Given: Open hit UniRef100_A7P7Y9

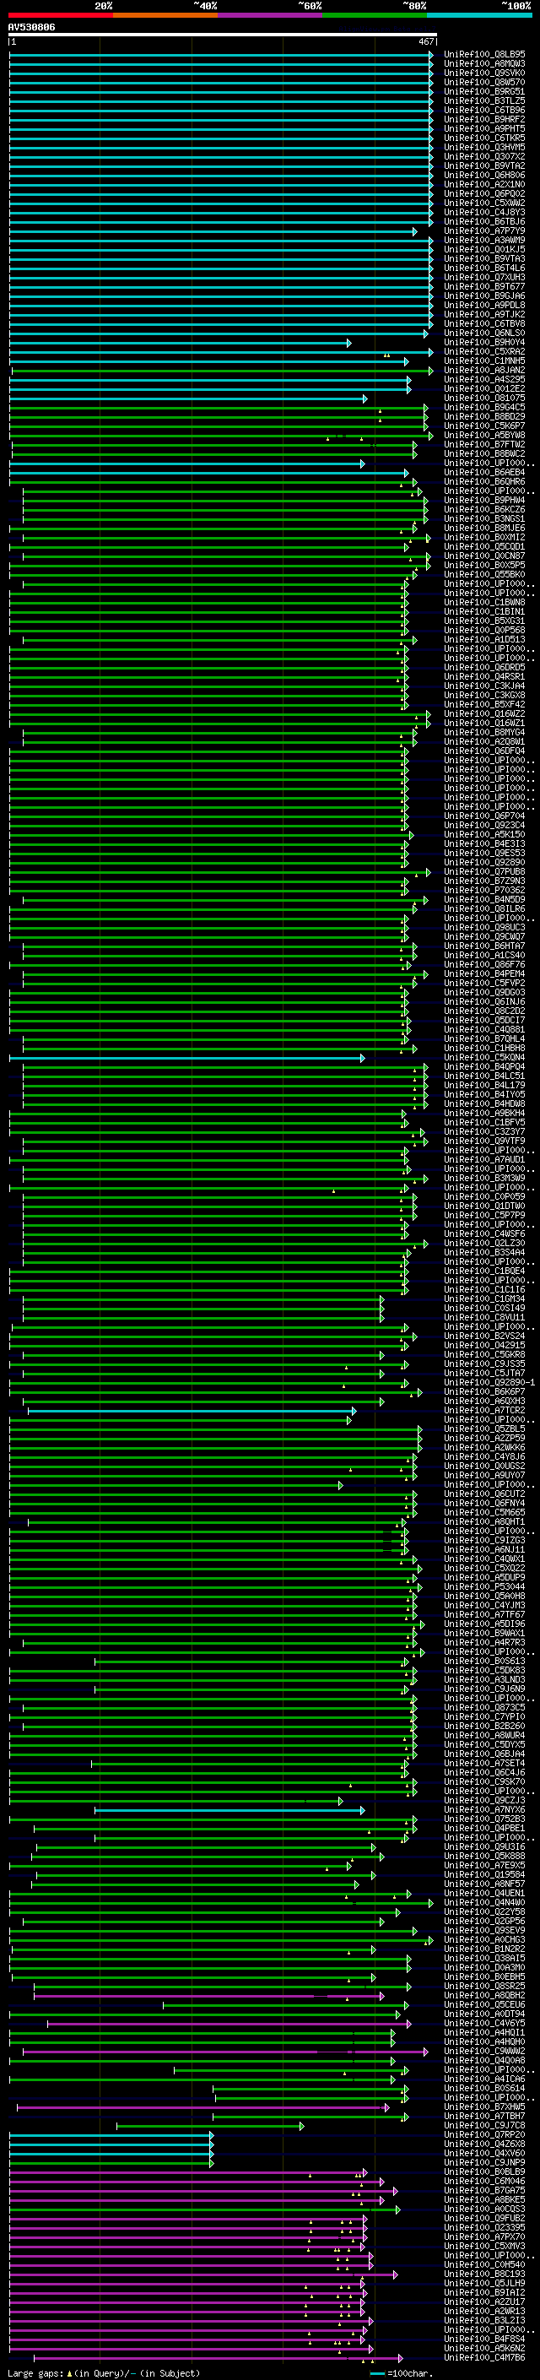Looking at the screenshot, I should [x=484, y=231].
